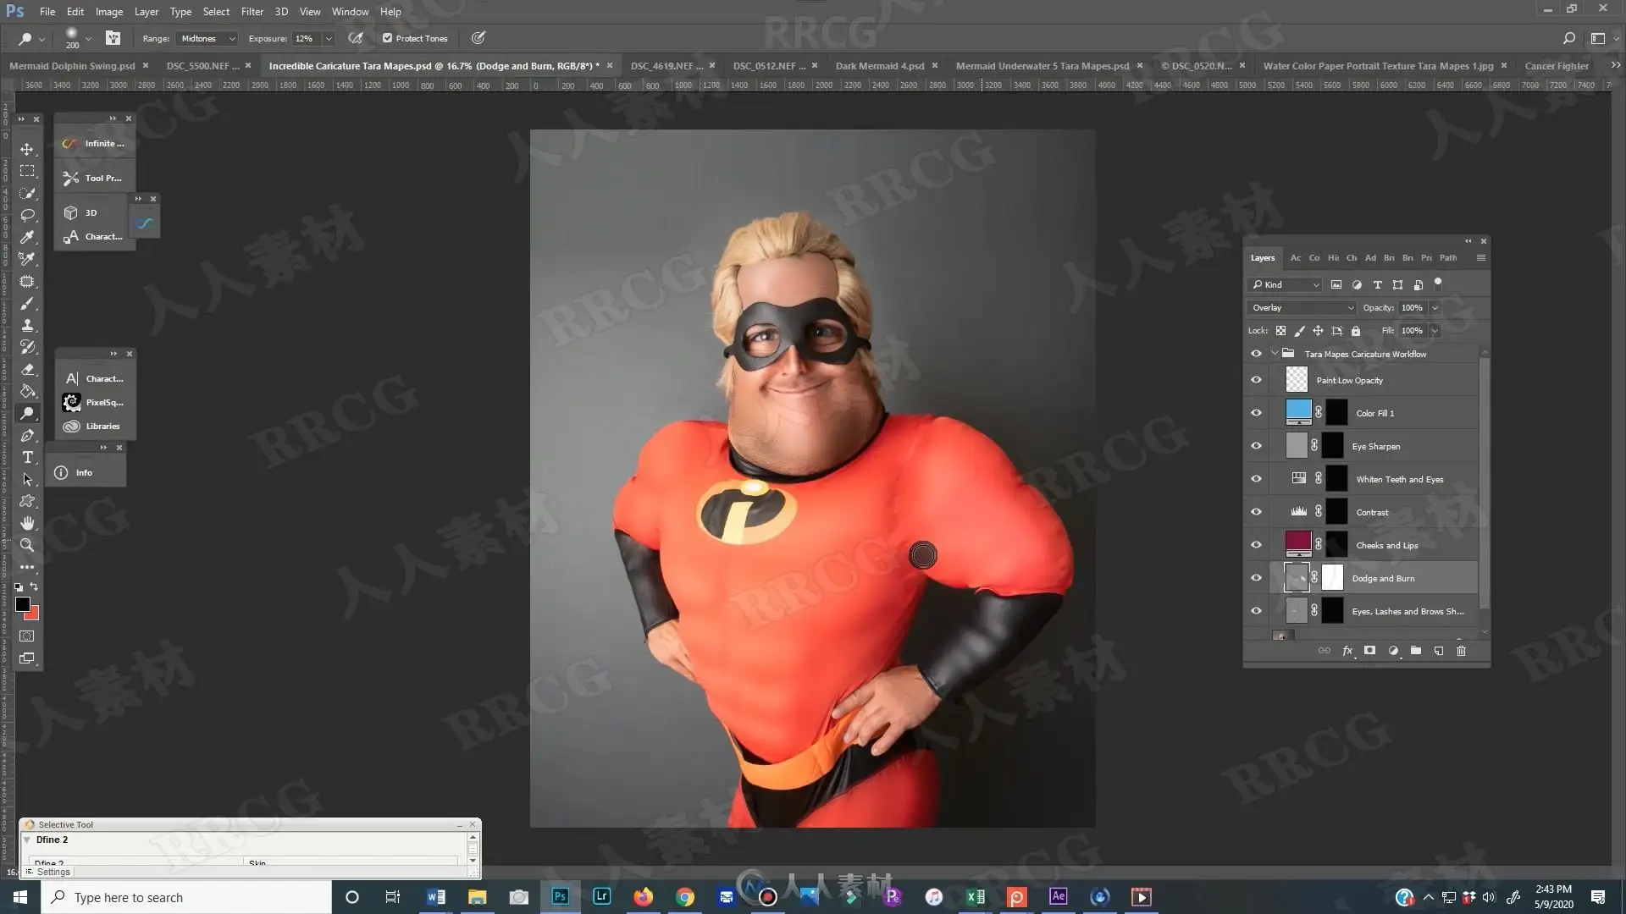Screen dimensions: 1626x914
Task: Select the Pen tool
Action: point(27,435)
